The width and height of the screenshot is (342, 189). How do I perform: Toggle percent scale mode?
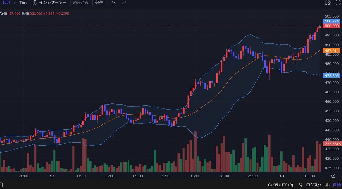301,185
